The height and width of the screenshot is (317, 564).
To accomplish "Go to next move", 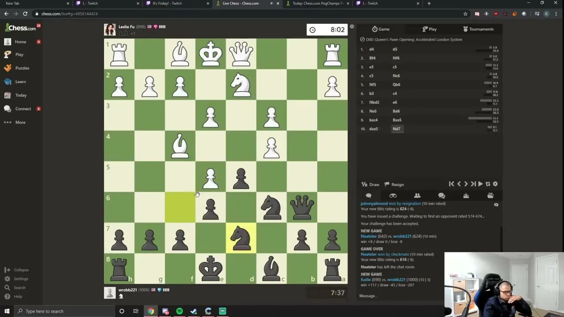I will [x=466, y=184].
